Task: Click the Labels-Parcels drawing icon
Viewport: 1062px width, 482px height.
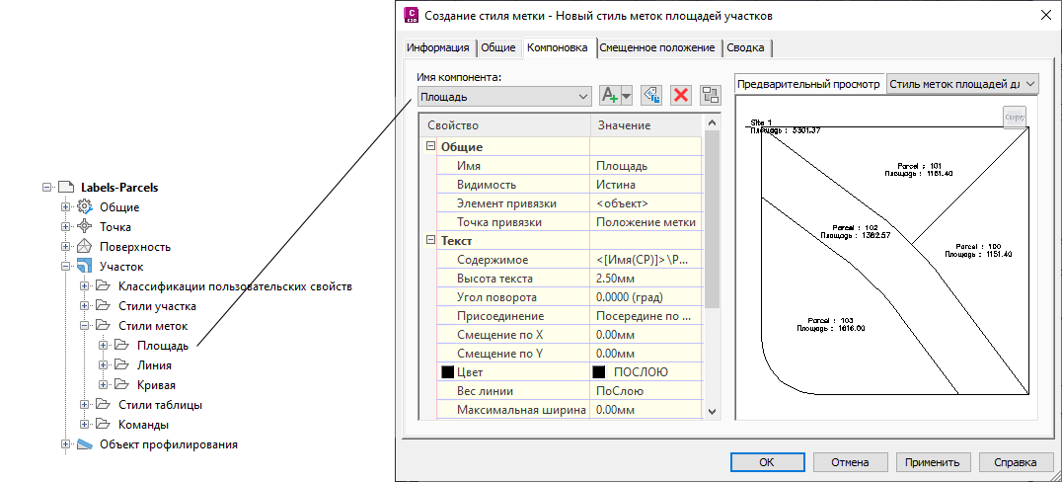Action: pos(65,187)
